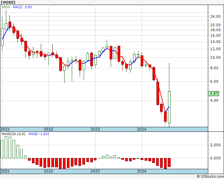Click the 2.000 MACD axis label

coord(215,145)
